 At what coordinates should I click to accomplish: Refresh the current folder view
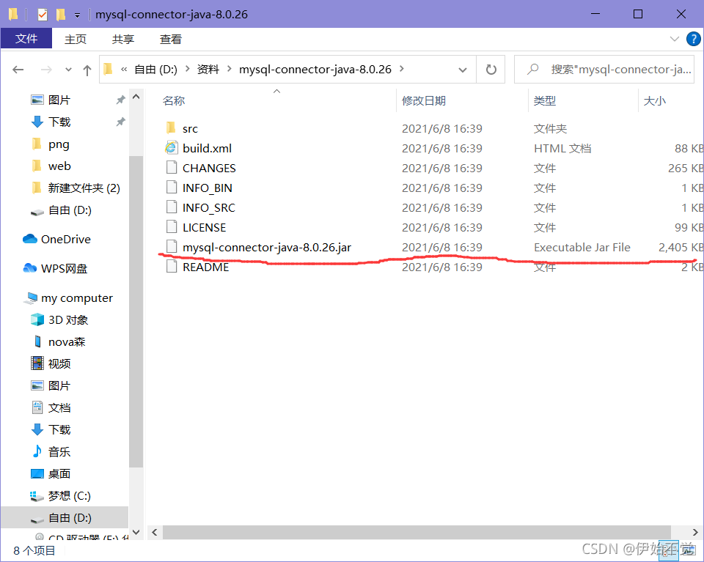point(491,70)
